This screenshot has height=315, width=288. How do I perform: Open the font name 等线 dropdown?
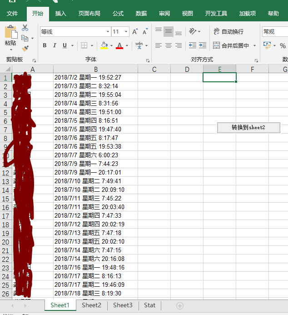click(108, 32)
